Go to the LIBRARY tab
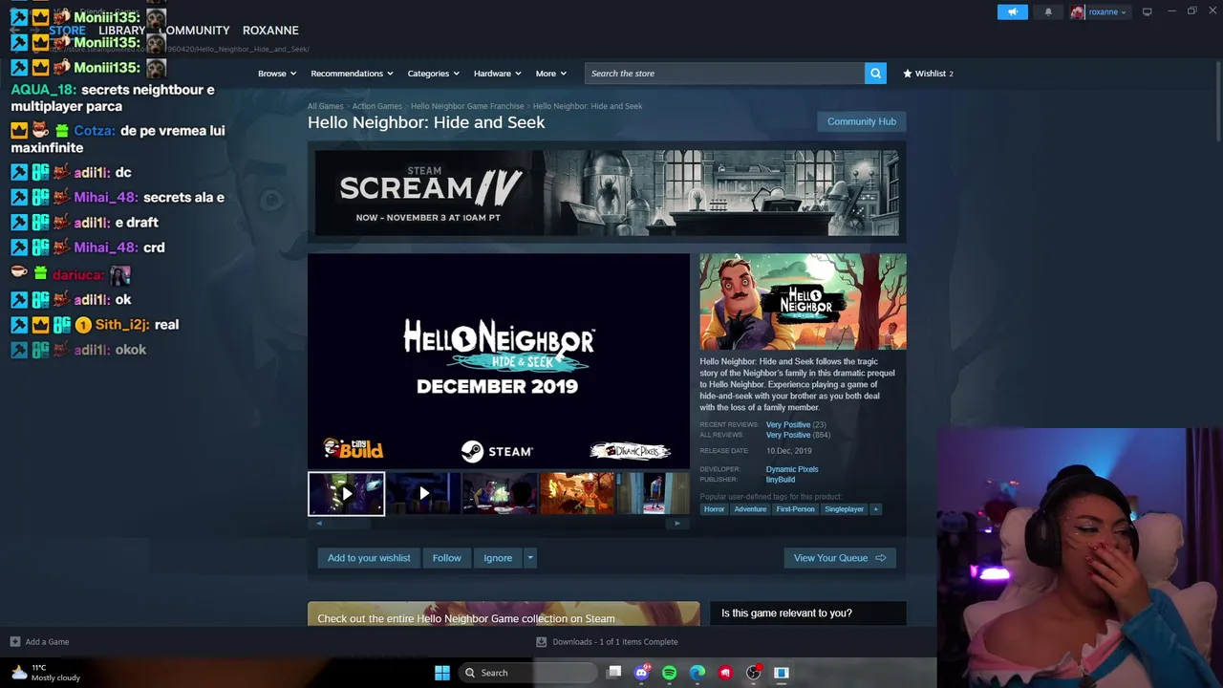1223x688 pixels. 121,31
